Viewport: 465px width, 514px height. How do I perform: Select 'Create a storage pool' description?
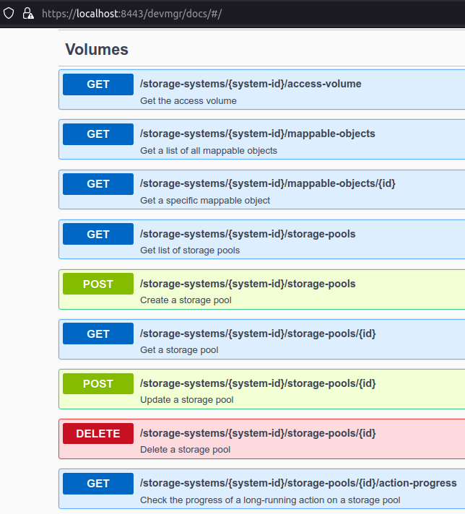(x=186, y=300)
